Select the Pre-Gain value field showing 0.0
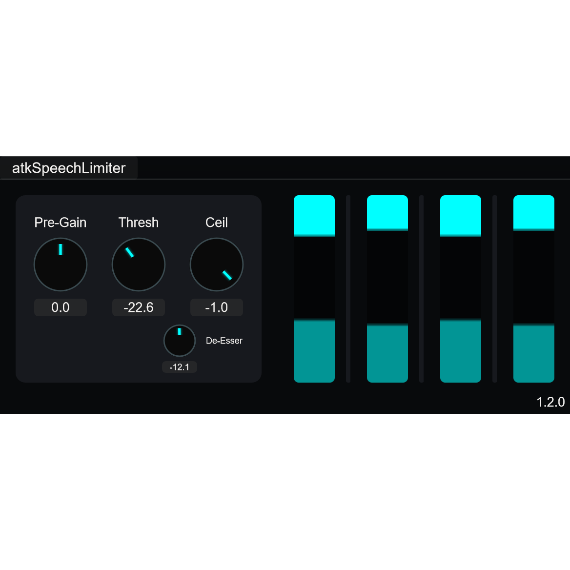The height and width of the screenshot is (570, 570). click(61, 307)
